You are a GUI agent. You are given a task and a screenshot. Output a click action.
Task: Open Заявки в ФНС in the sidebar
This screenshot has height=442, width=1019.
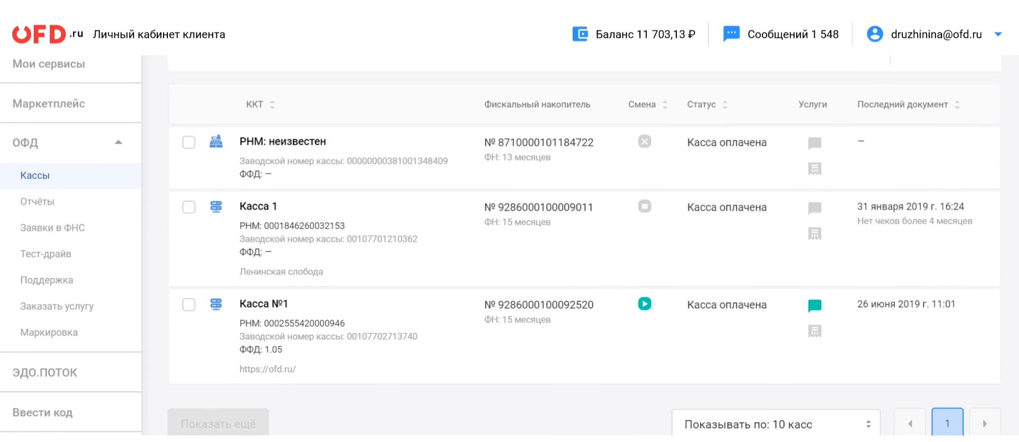point(52,228)
